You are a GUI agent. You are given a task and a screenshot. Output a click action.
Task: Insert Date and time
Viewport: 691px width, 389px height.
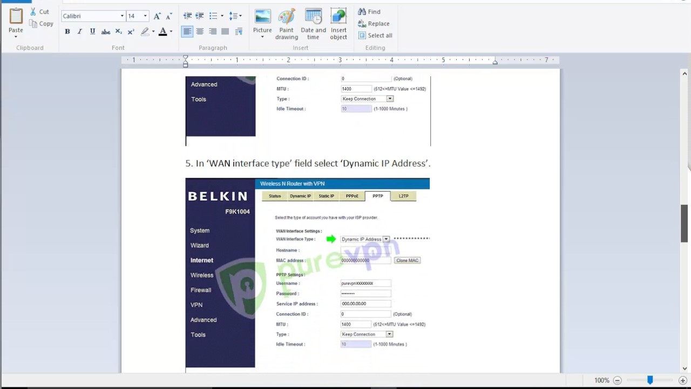(313, 24)
